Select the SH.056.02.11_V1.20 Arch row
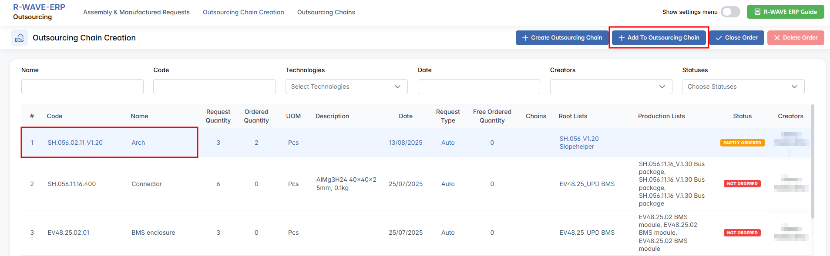This screenshot has width=830, height=256. 109,143
